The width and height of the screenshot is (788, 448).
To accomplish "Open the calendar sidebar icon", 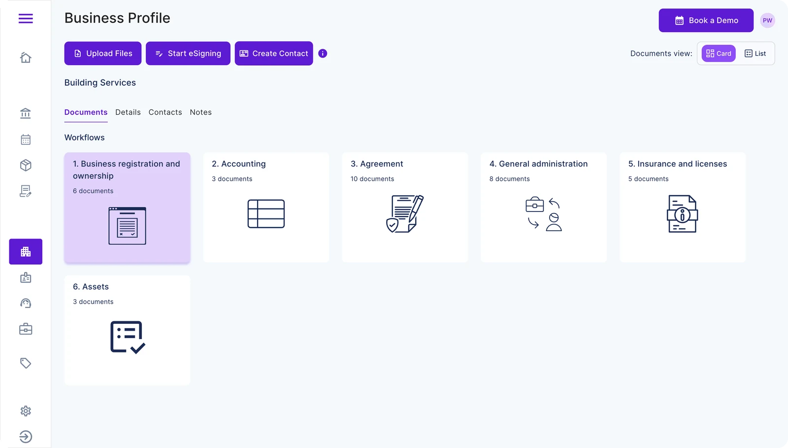I will [26, 139].
